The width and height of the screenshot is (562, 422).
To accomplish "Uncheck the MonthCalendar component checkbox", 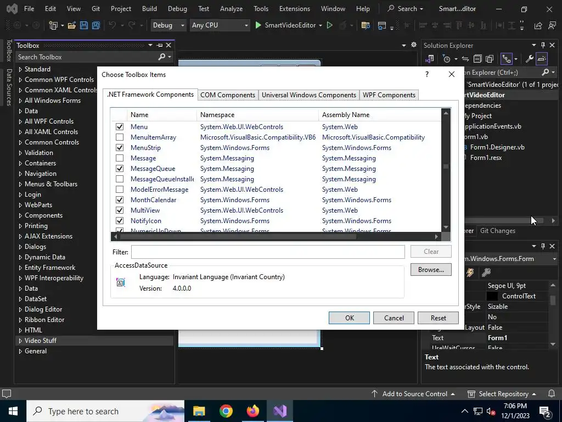I will point(120,199).
